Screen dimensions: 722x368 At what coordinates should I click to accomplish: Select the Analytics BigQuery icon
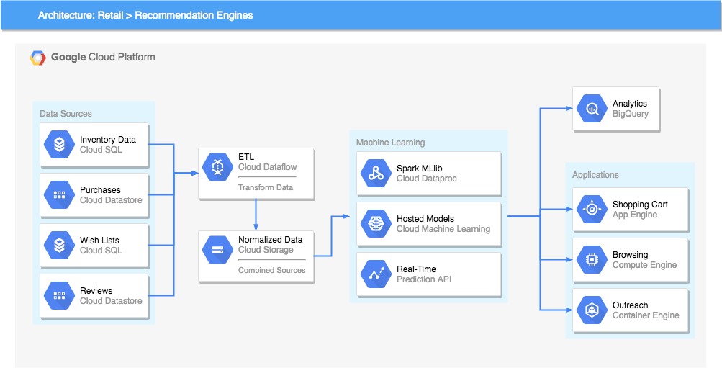click(x=592, y=109)
